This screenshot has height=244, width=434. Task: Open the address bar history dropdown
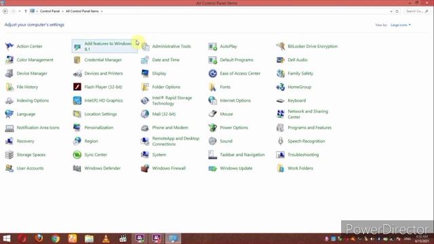click(391, 12)
